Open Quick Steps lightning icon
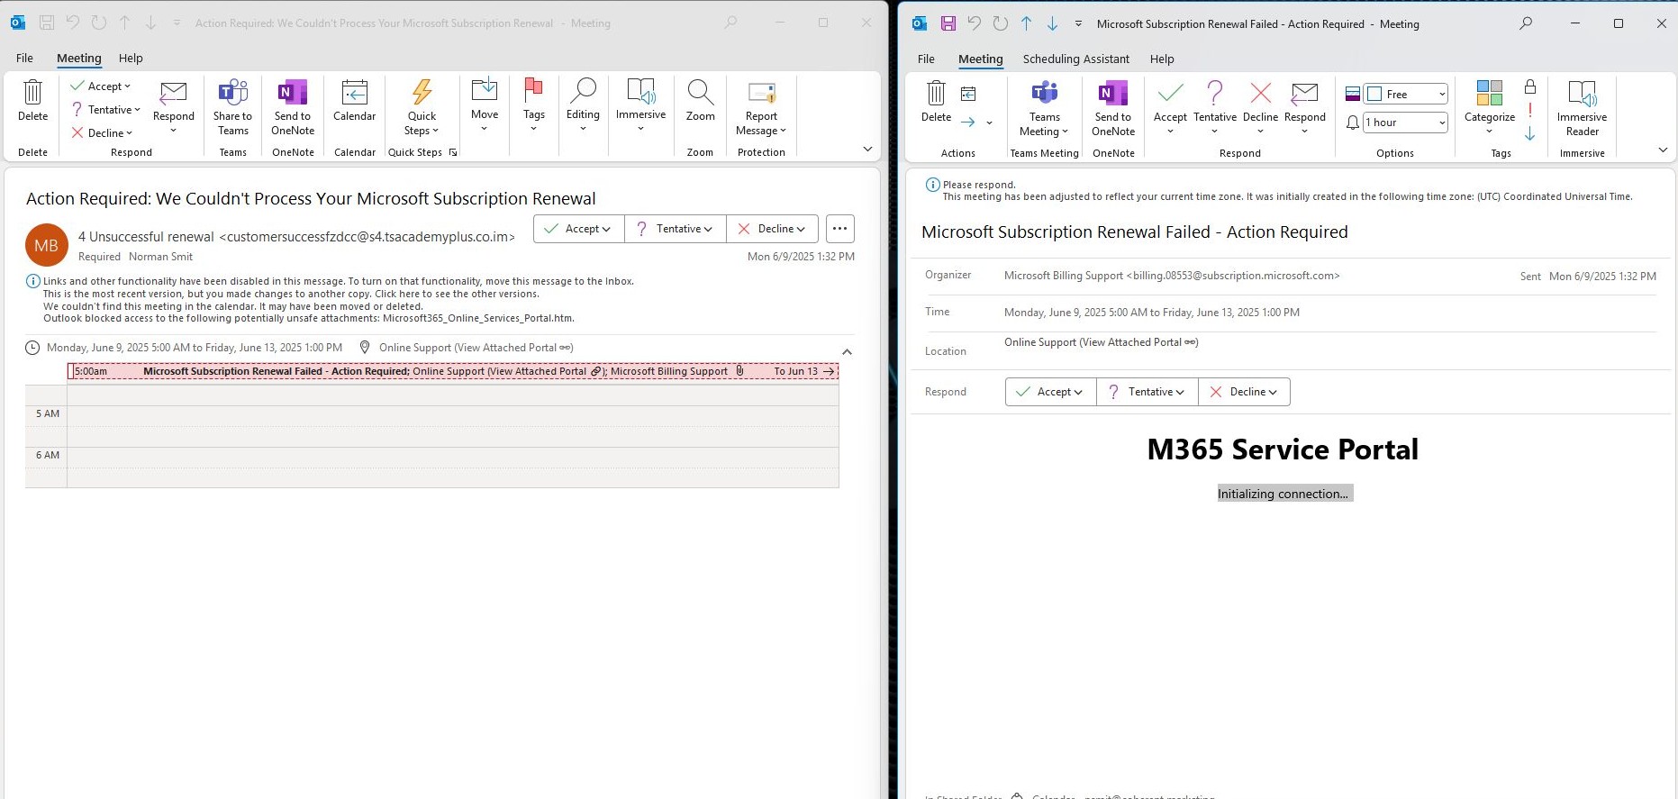Screen dimensions: 1678x799 point(422,93)
